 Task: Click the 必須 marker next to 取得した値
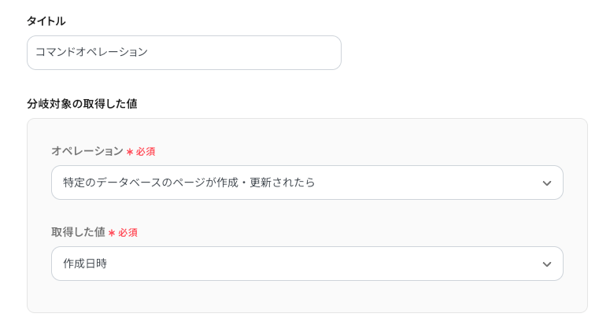pyautogui.click(x=128, y=233)
